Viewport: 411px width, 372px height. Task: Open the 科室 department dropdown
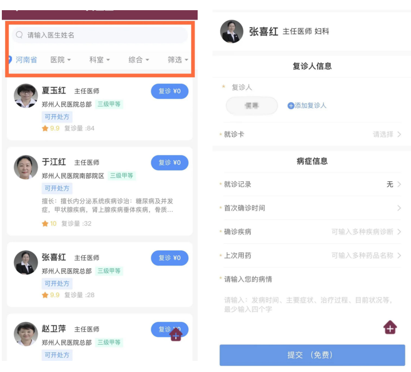(100, 60)
